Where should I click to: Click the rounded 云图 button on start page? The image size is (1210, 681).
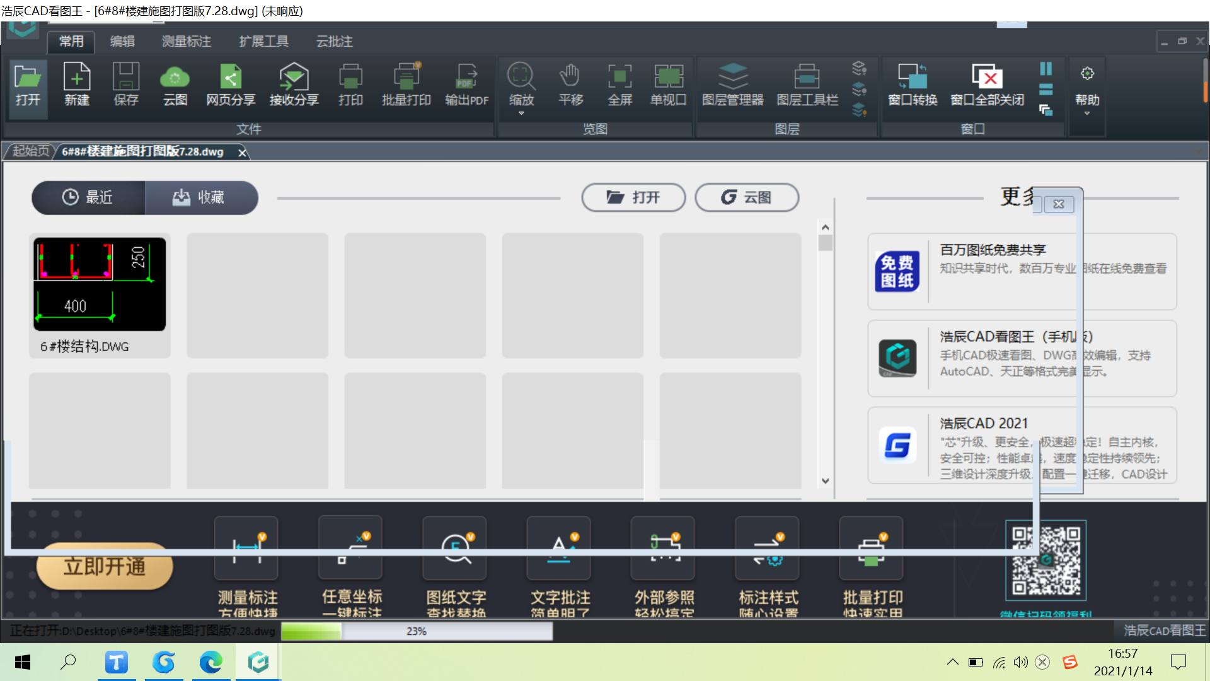747,197
